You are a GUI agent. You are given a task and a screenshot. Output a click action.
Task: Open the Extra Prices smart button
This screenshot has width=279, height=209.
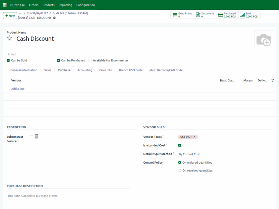coord(182,15)
